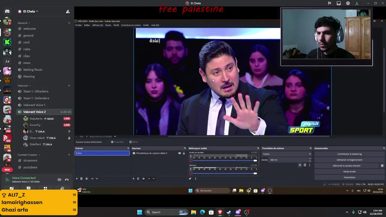Add a transition with the plus icon

pyautogui.click(x=300, y=165)
